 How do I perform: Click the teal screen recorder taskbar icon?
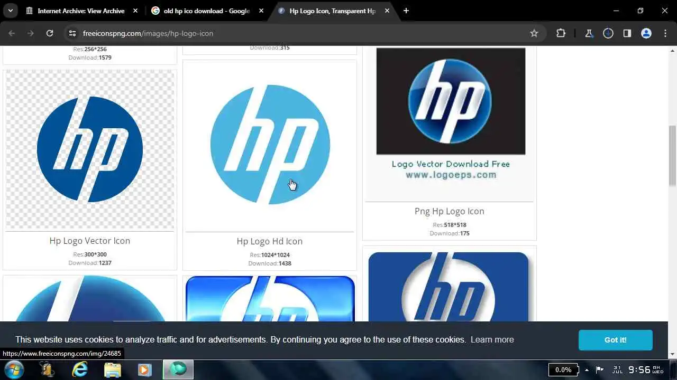pyautogui.click(x=178, y=369)
